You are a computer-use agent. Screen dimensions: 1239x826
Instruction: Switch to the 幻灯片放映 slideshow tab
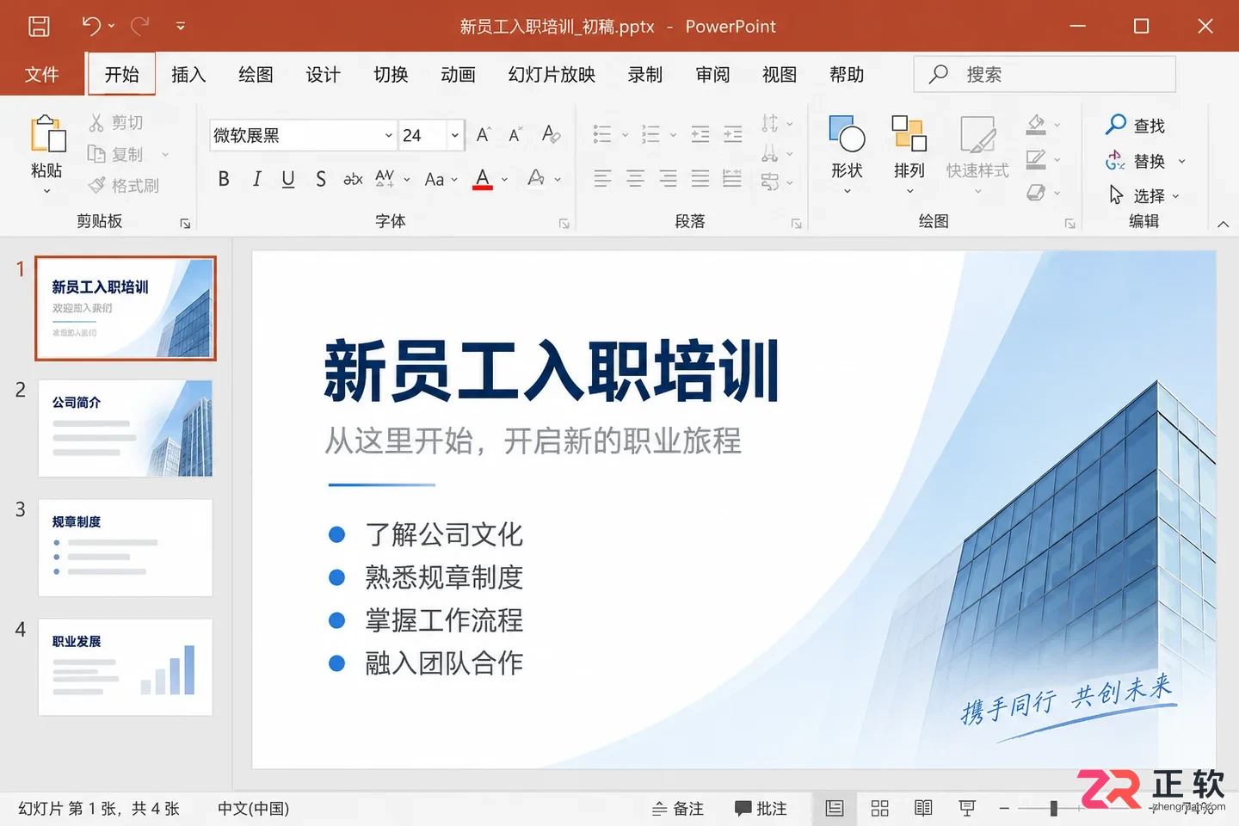[x=552, y=75]
